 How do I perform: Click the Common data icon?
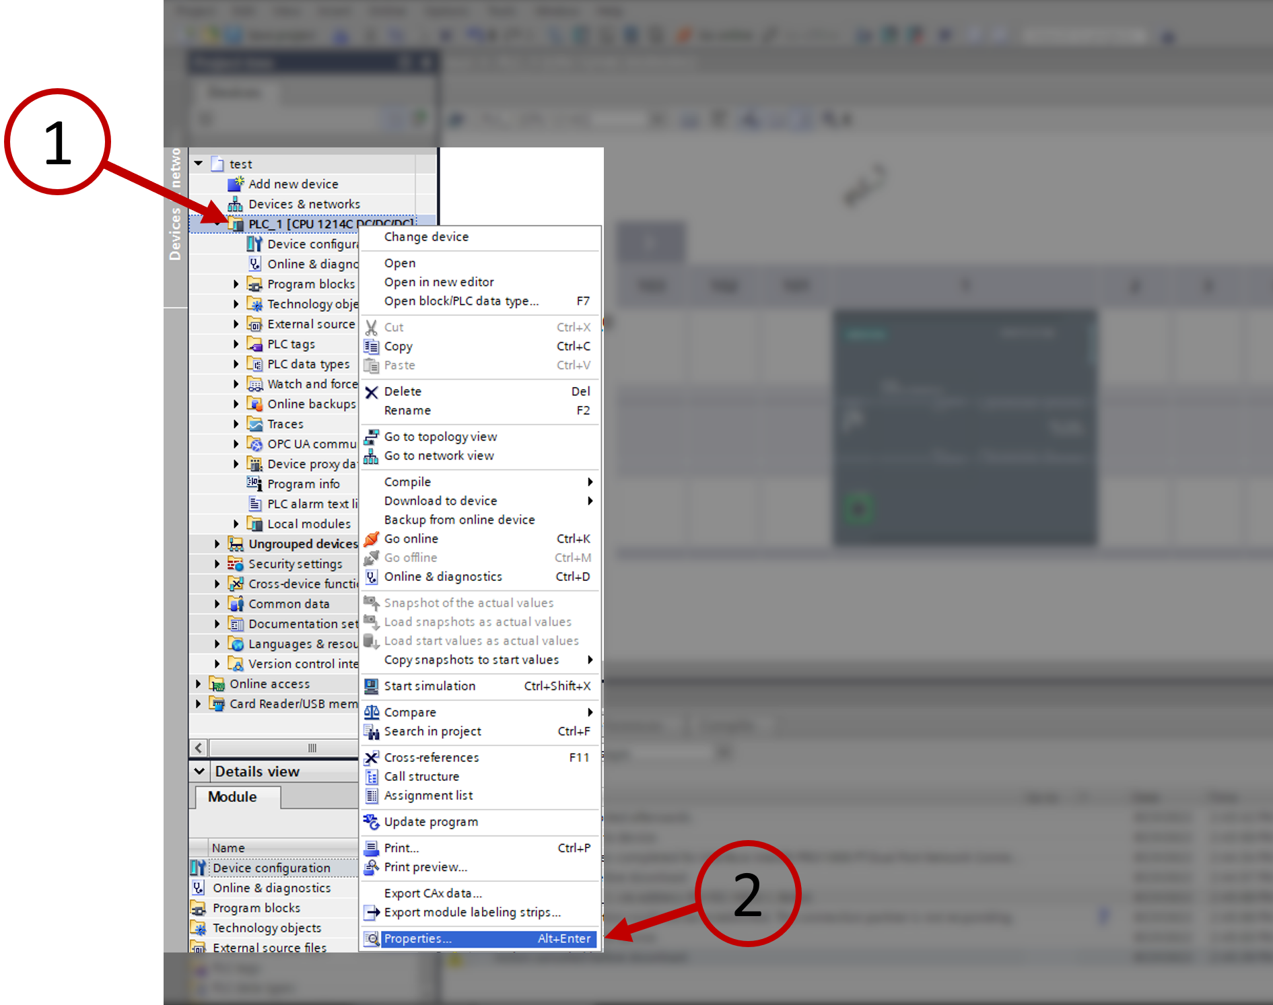[236, 603]
